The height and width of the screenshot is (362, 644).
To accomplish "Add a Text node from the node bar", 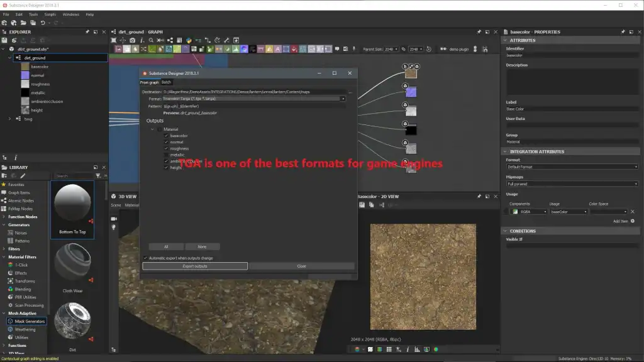I will tap(277, 49).
